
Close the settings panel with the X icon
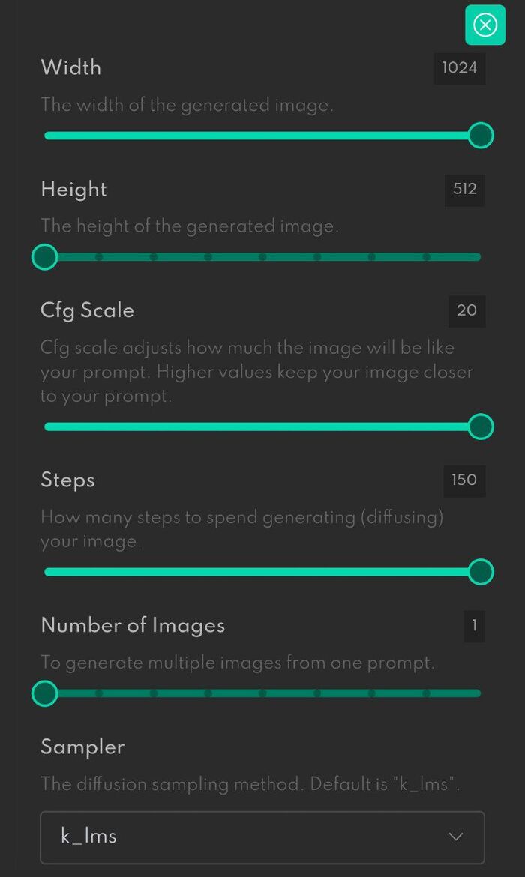[485, 25]
